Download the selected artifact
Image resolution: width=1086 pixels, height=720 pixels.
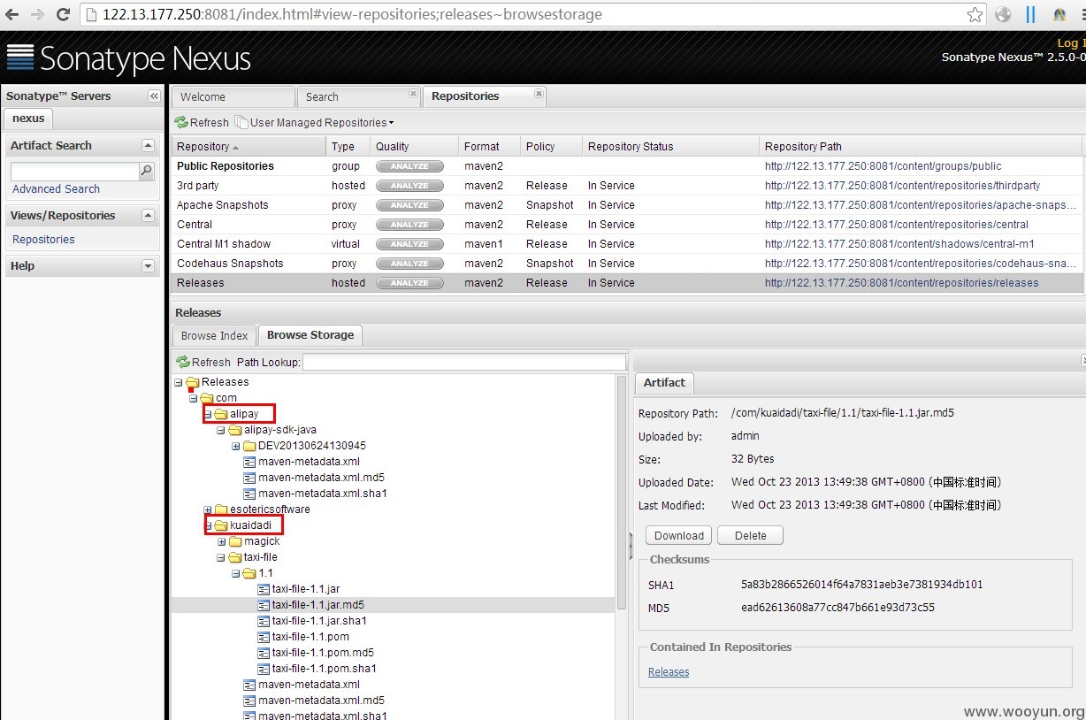[679, 536]
